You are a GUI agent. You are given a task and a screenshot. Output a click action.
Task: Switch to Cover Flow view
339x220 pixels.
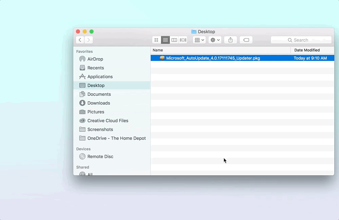[183, 40]
